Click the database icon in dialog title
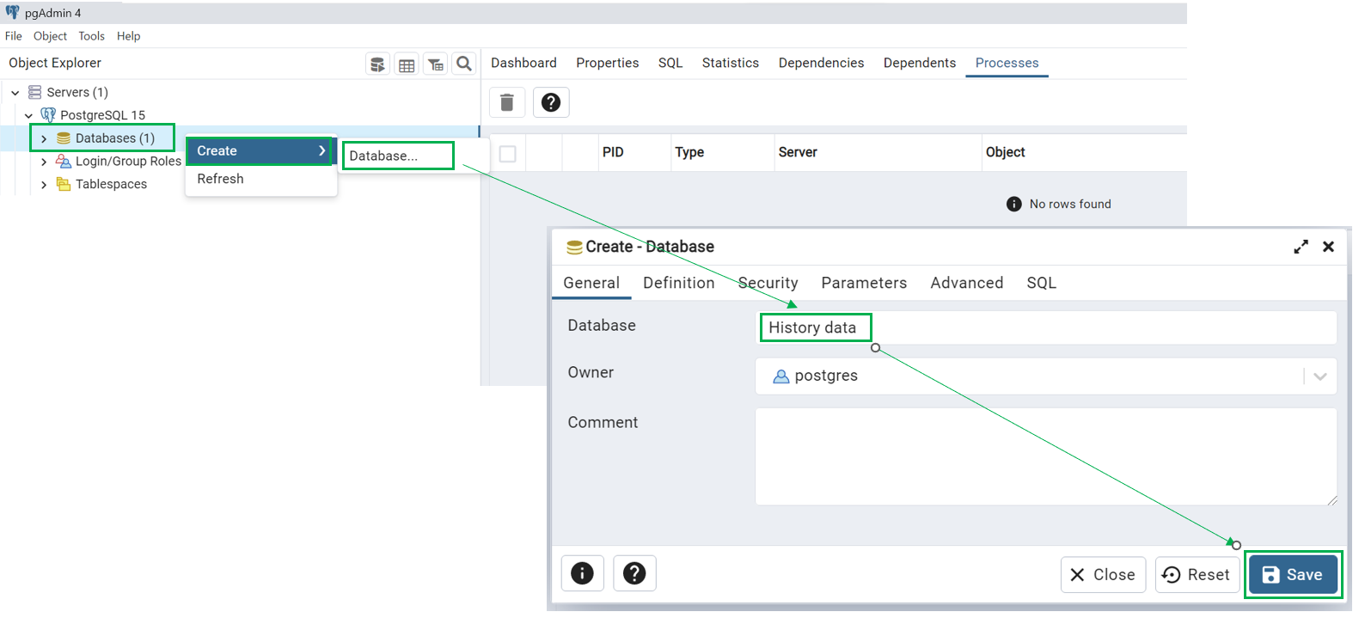The height and width of the screenshot is (618, 1359). click(574, 248)
